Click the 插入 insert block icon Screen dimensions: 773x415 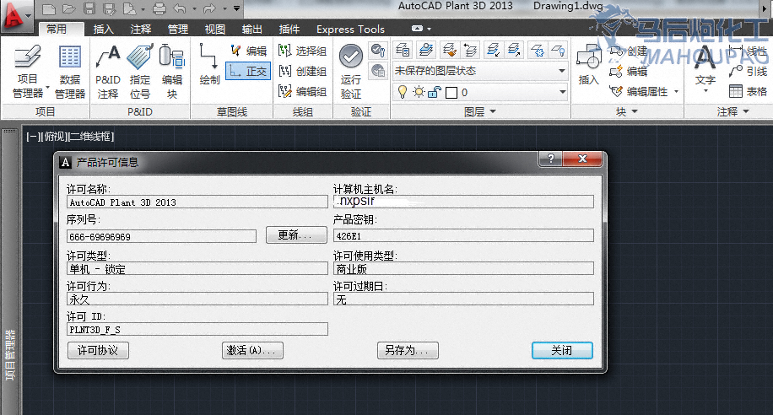[589, 64]
